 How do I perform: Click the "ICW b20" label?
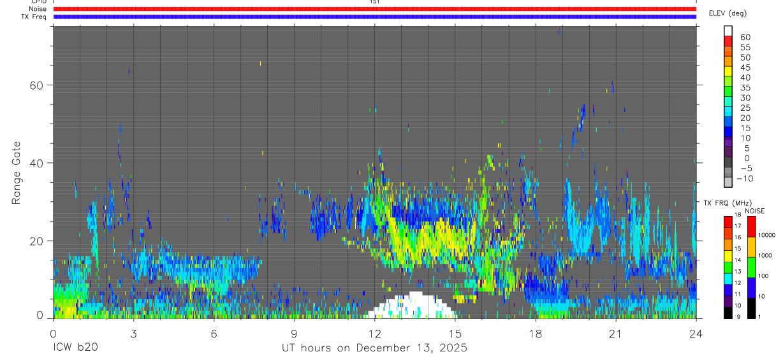tap(75, 348)
